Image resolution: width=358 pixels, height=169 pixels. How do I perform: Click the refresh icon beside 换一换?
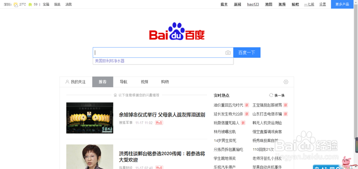click(271, 95)
